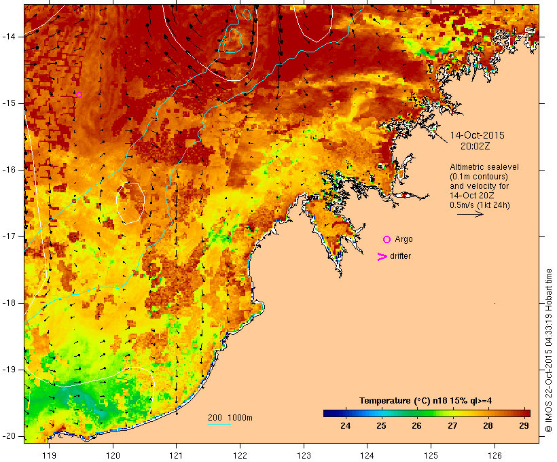Click the colorbar value 26
Viewport: 557px width, 462px height.
416,425
